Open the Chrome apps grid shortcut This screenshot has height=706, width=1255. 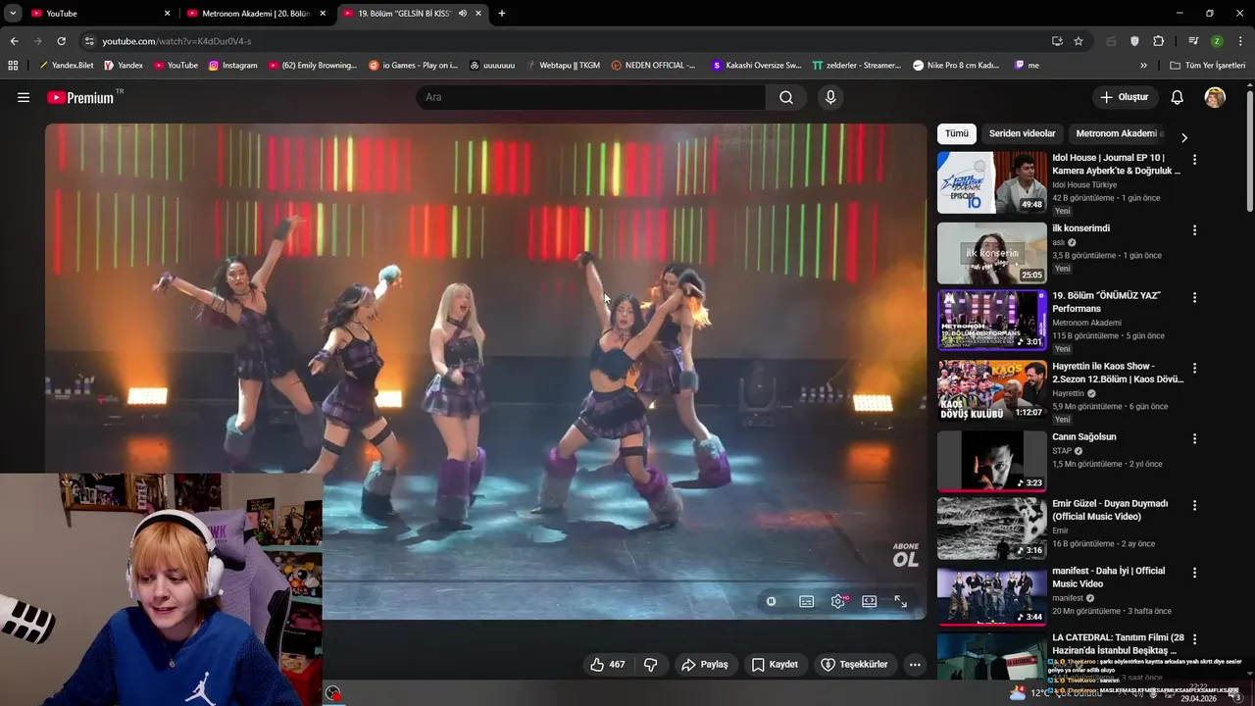click(13, 66)
